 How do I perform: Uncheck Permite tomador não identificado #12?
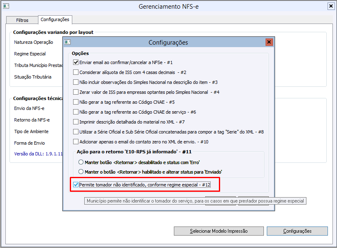pos(76,185)
